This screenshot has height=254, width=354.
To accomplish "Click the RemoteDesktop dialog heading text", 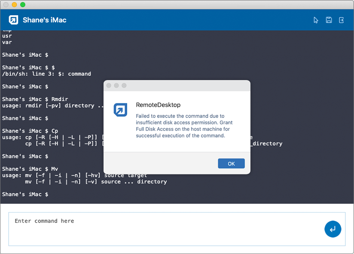I will (158, 105).
